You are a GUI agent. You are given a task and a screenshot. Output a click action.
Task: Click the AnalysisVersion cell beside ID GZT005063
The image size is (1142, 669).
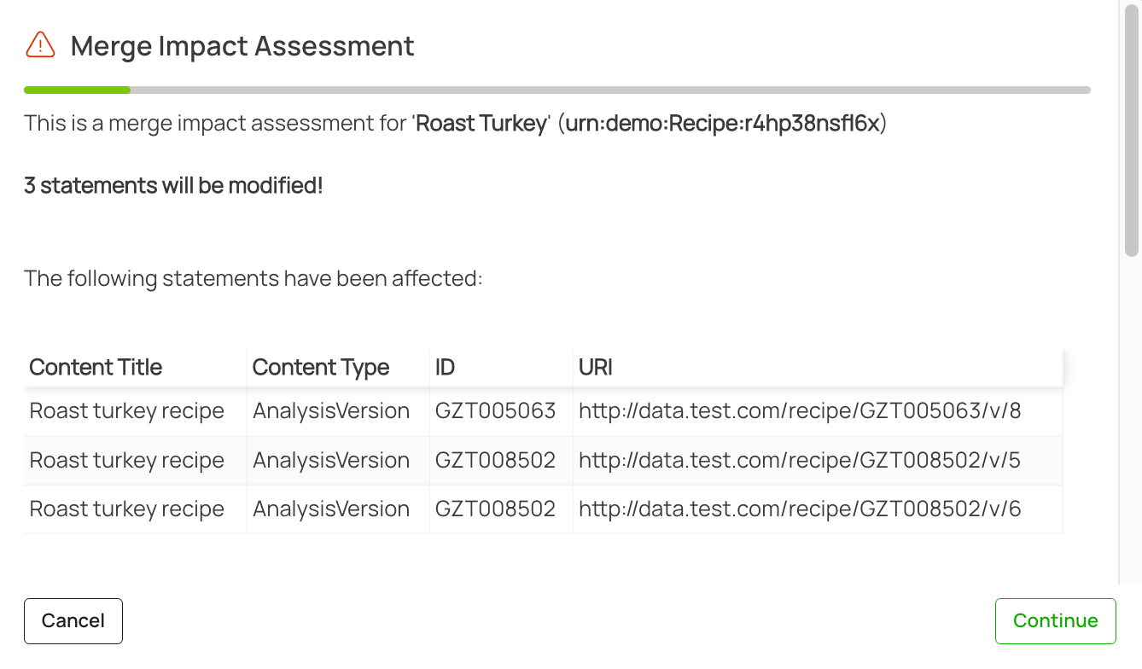[x=331, y=411]
